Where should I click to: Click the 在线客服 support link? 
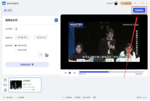[21, 97]
